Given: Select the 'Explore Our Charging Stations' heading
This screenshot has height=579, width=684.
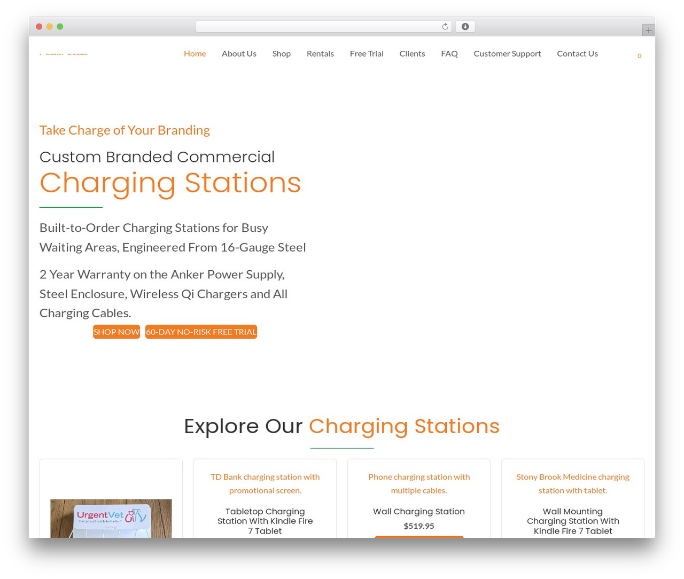Looking at the screenshot, I should [x=342, y=426].
